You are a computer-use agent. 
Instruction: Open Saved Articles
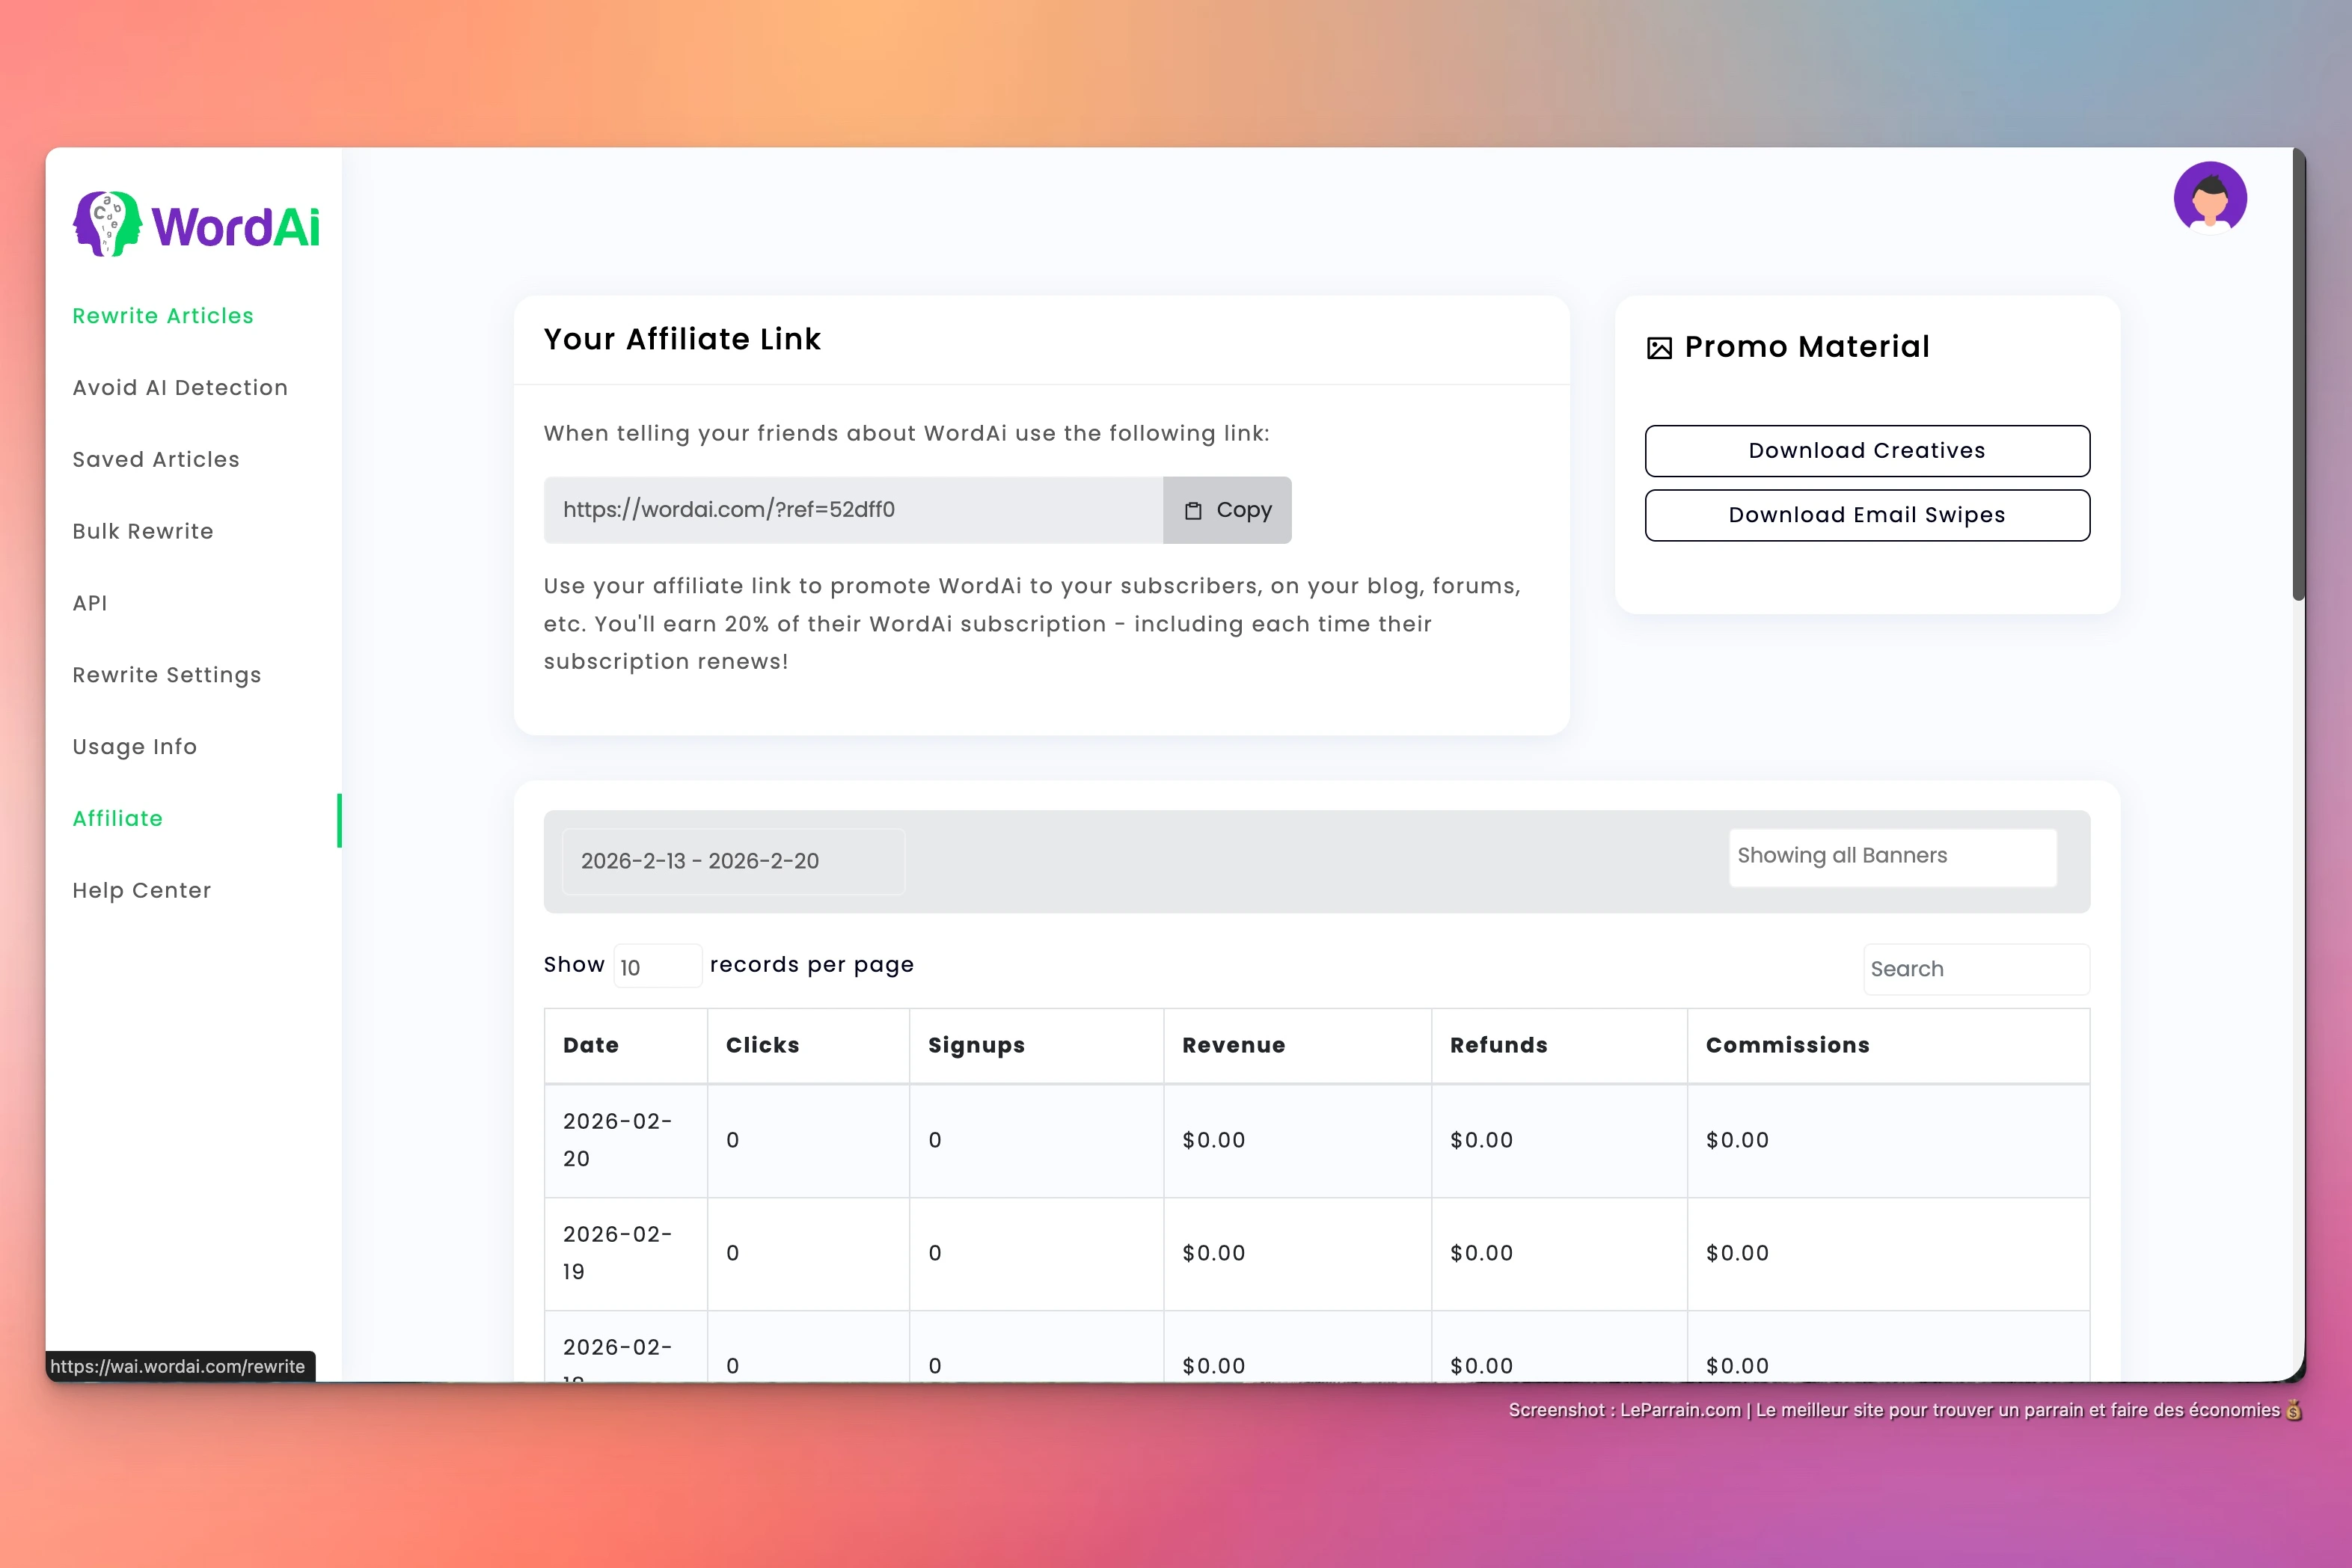tap(156, 460)
